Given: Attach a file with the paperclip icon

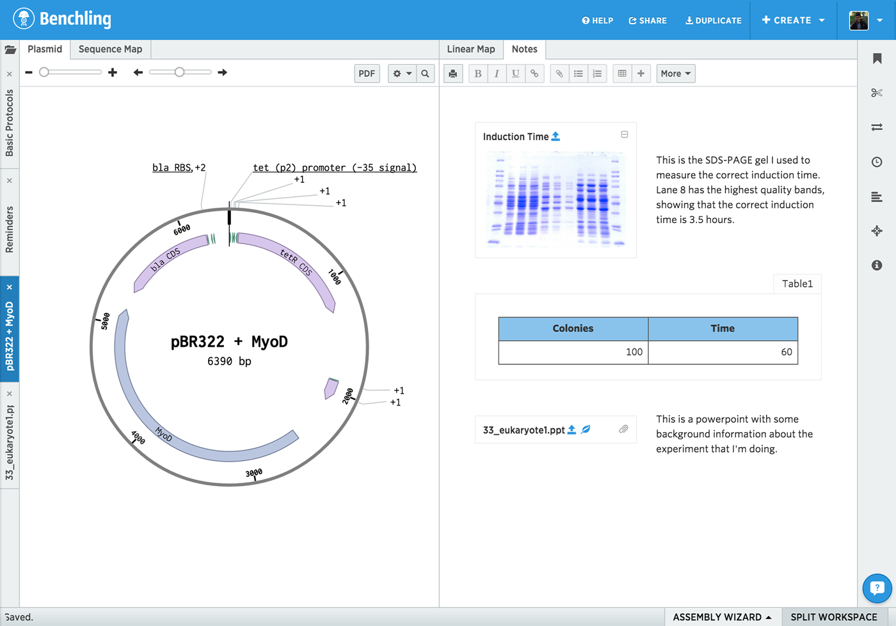Looking at the screenshot, I should (559, 73).
